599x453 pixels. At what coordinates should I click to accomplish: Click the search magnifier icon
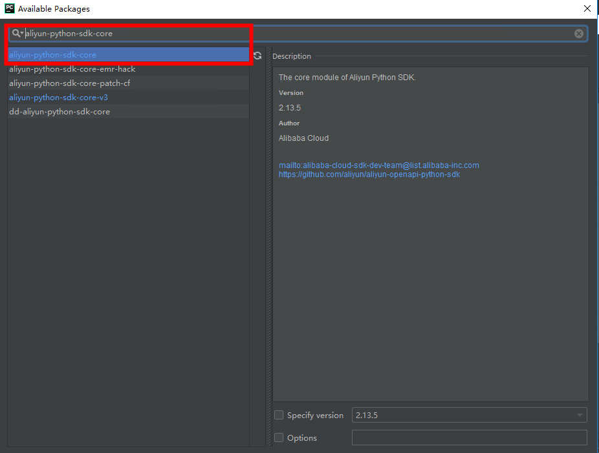pos(16,33)
